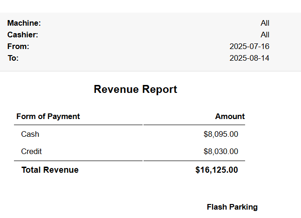301x218 pixels.
Task: Click the Cashier label
Action: coord(23,35)
